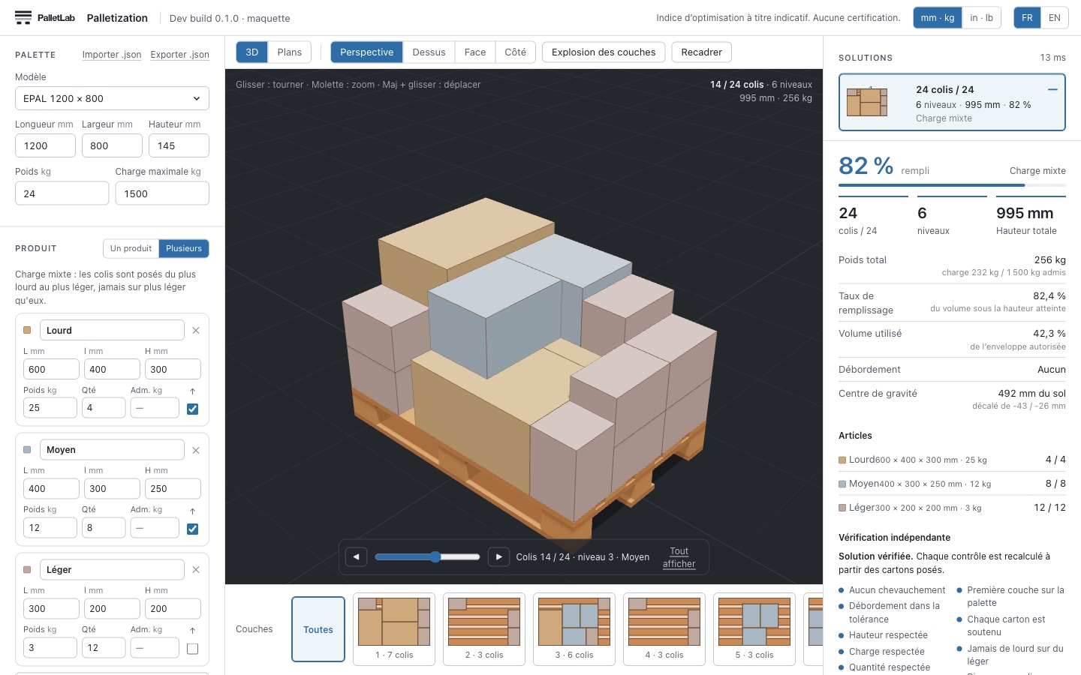Click the Recadrer button
The height and width of the screenshot is (675, 1081).
[702, 52]
